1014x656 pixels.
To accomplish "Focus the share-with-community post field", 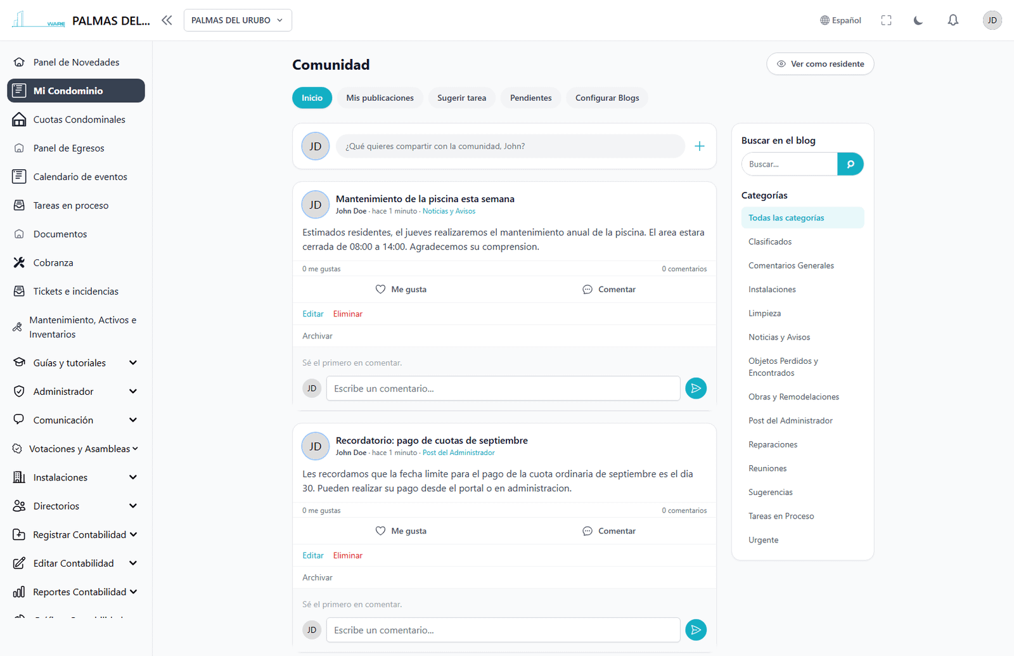I will 510,146.
